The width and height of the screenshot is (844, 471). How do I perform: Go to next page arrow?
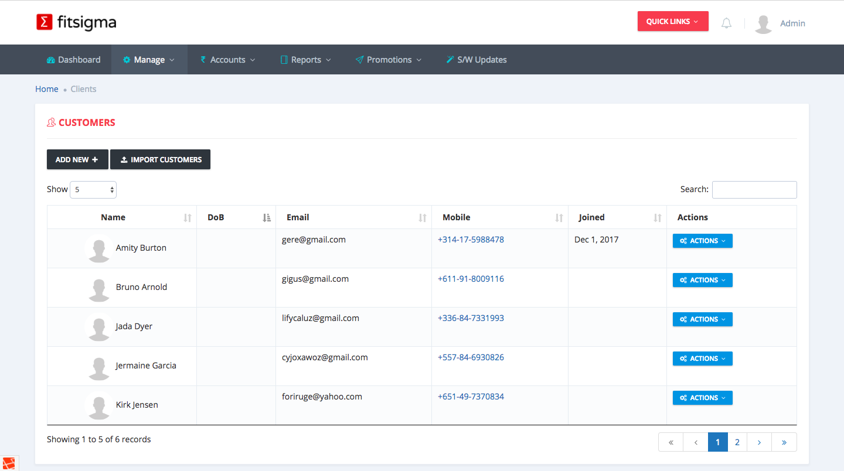click(x=759, y=442)
